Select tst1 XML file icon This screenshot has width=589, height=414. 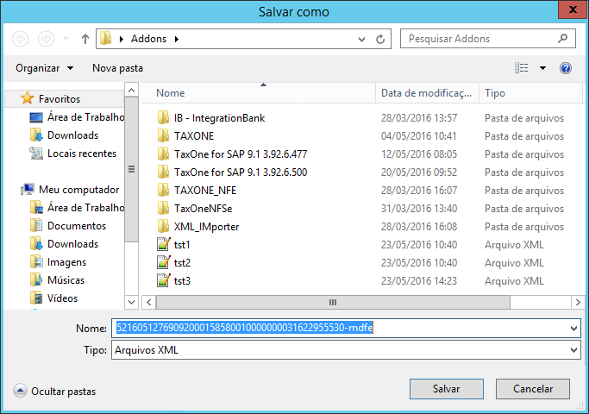(x=163, y=244)
